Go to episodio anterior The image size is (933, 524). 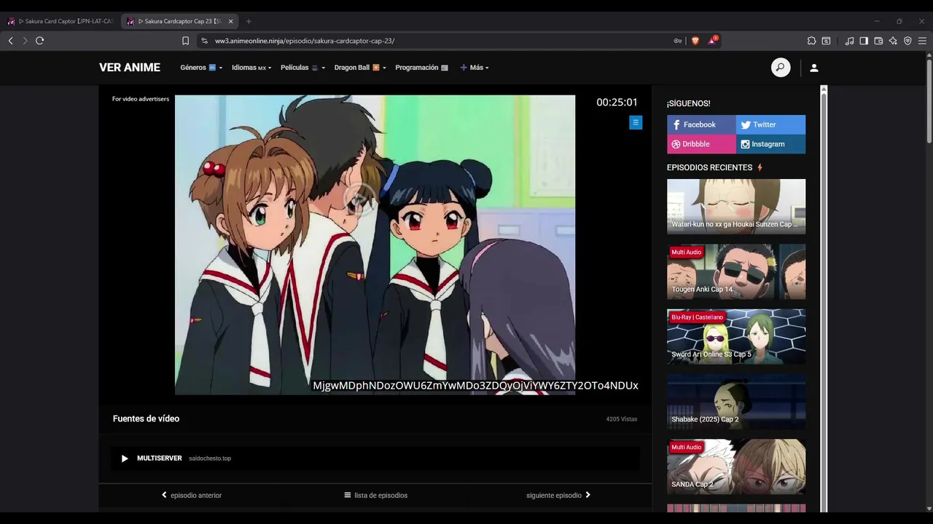tap(192, 496)
